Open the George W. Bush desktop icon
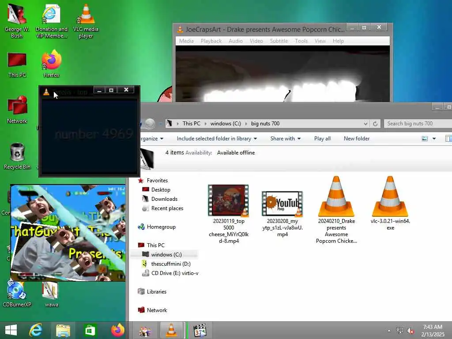 pos(17,21)
